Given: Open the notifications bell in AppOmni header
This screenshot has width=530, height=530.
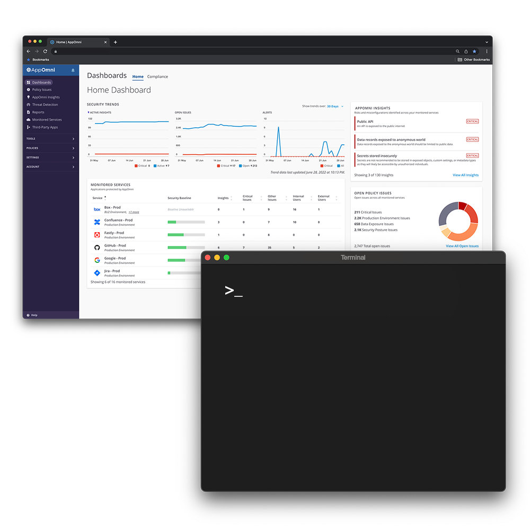Looking at the screenshot, I should tap(73, 70).
